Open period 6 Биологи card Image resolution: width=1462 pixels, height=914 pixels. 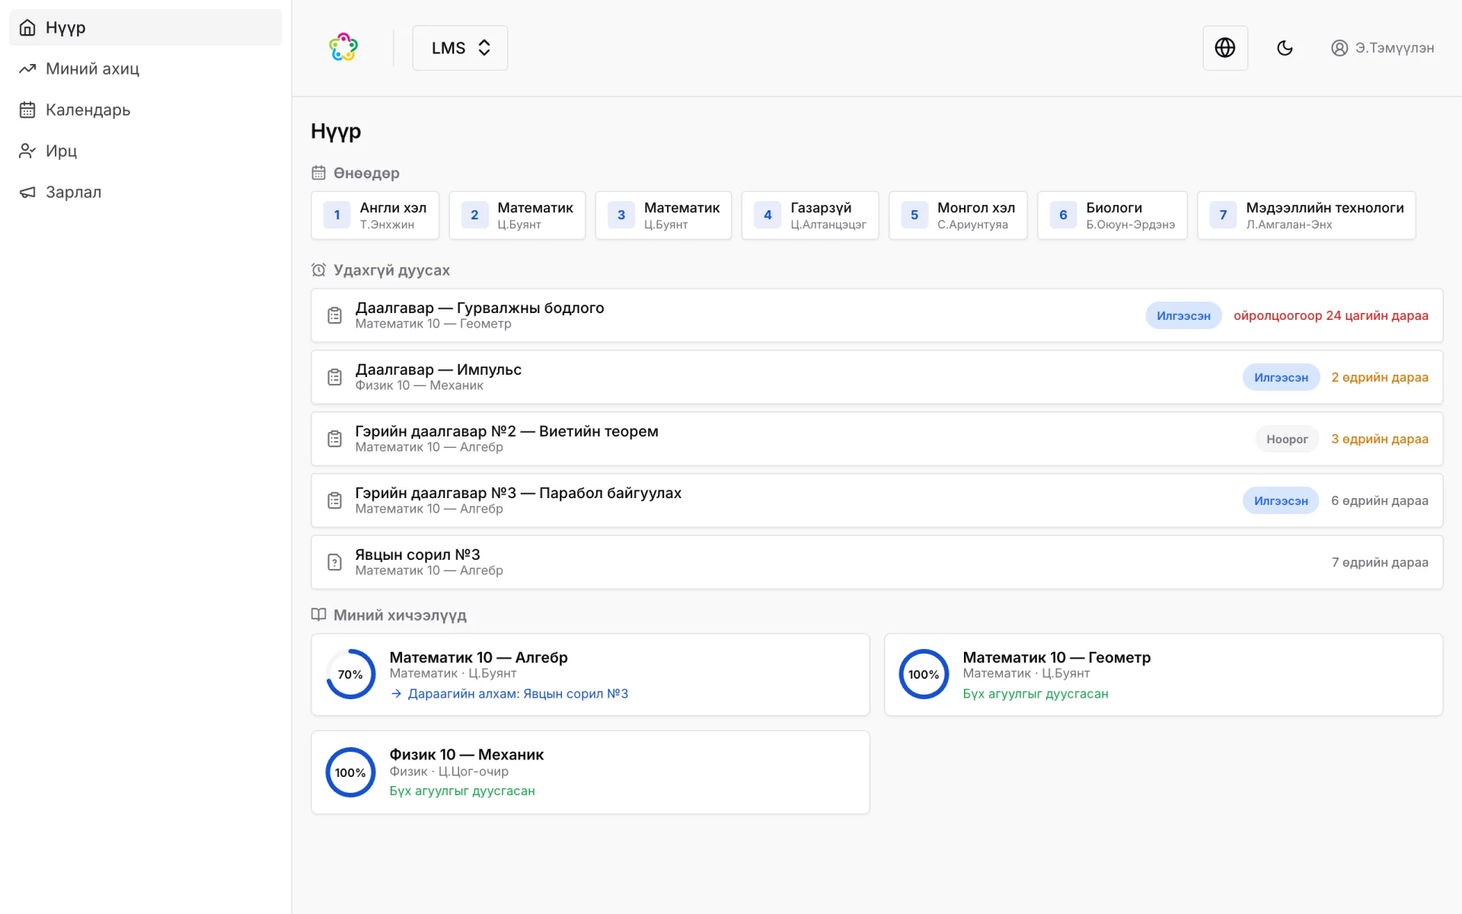[x=1112, y=216]
